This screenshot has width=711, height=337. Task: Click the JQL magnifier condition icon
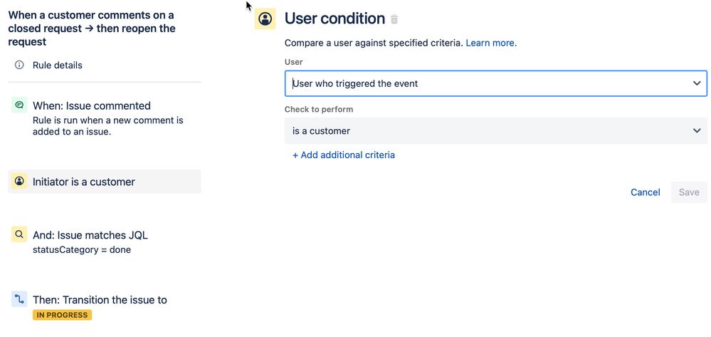pyautogui.click(x=19, y=234)
